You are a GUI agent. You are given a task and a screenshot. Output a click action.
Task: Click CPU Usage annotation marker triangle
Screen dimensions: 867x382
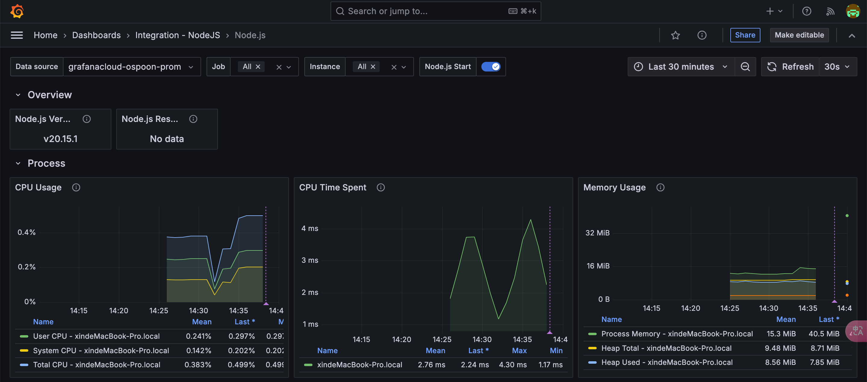click(266, 304)
